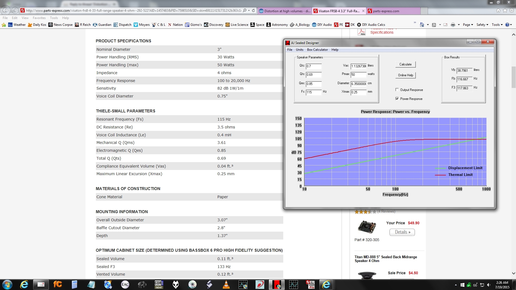
Task: Open the address bar search dropdown arrow
Action: [x=249, y=11]
